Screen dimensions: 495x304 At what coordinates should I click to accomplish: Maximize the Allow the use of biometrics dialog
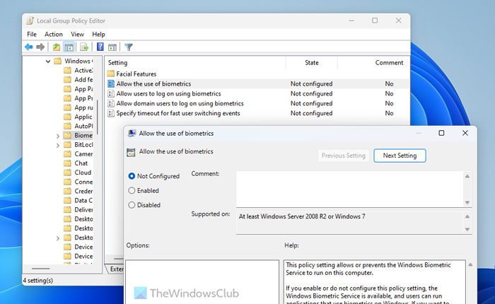pyautogui.click(x=441, y=133)
